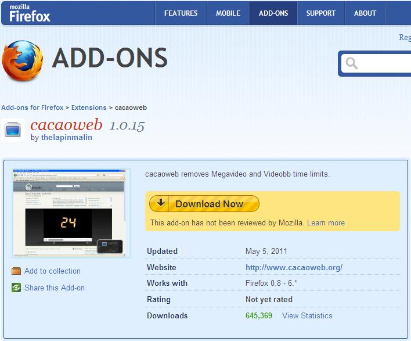Click the magnifier icon in search box
This screenshot has height=341, width=411.
tap(351, 63)
